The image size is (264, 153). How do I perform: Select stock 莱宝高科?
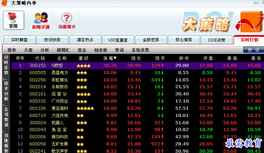pos(60,108)
